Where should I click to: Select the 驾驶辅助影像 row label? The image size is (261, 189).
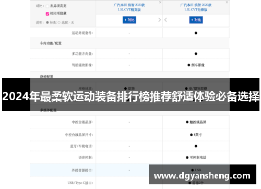[82, 65]
